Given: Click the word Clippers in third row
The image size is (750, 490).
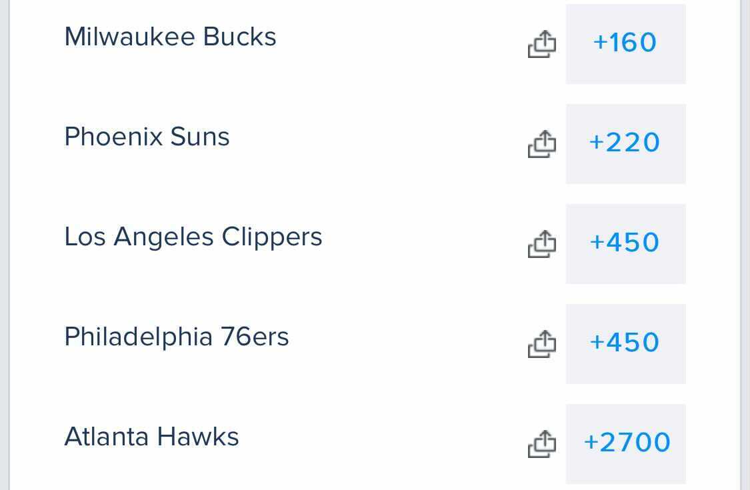Looking at the screenshot, I should pyautogui.click(x=272, y=238).
